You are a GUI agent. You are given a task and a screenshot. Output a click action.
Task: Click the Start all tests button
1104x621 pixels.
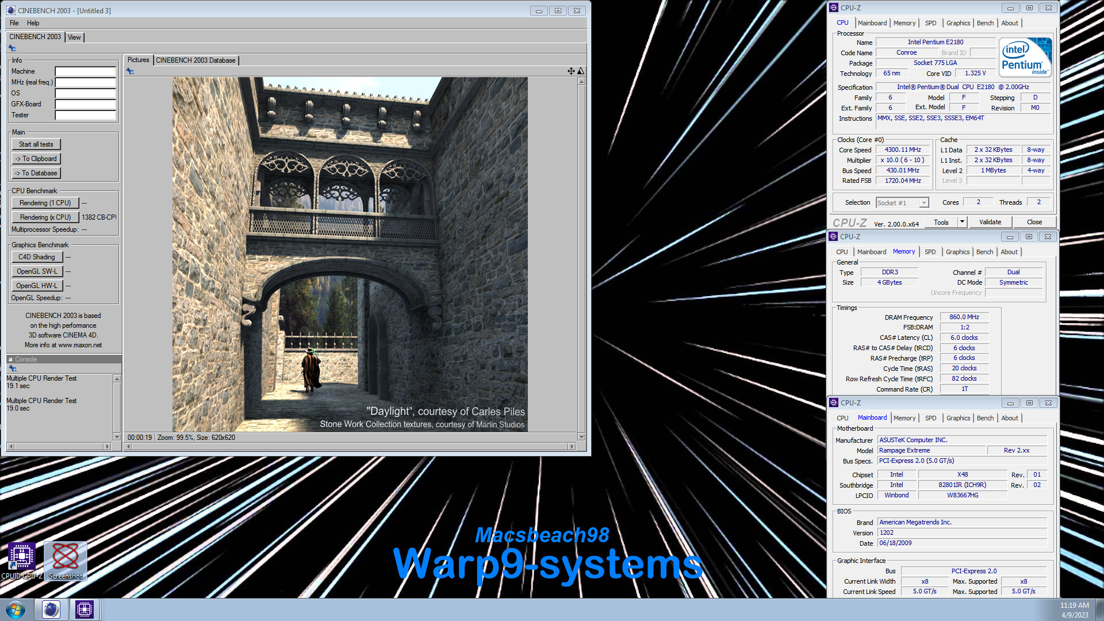(36, 144)
